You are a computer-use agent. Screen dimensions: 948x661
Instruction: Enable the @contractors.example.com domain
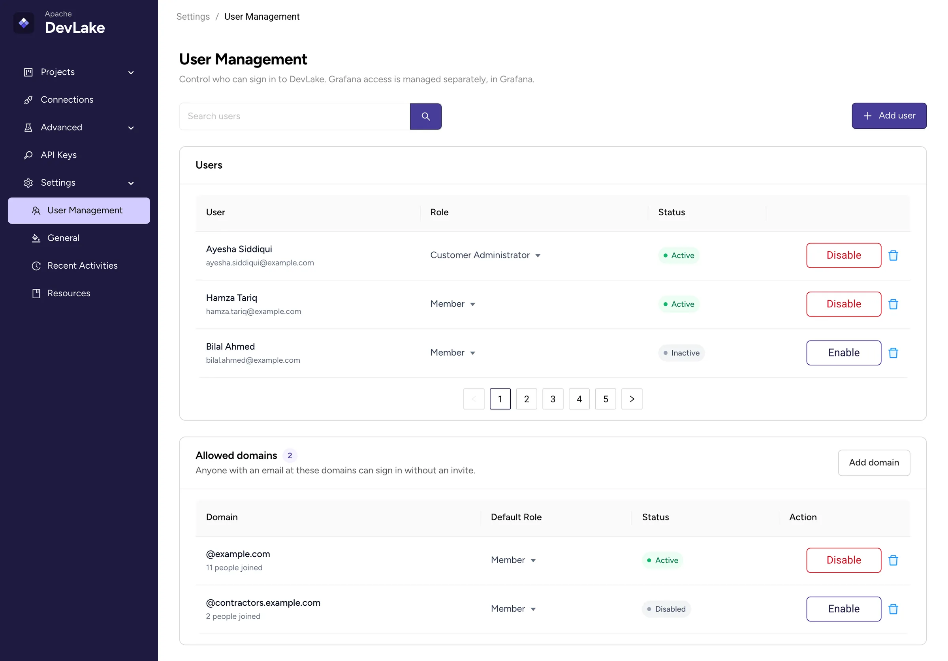point(844,609)
